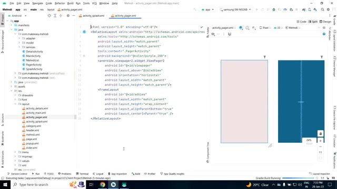Open the Terminal tool window

coord(82,174)
